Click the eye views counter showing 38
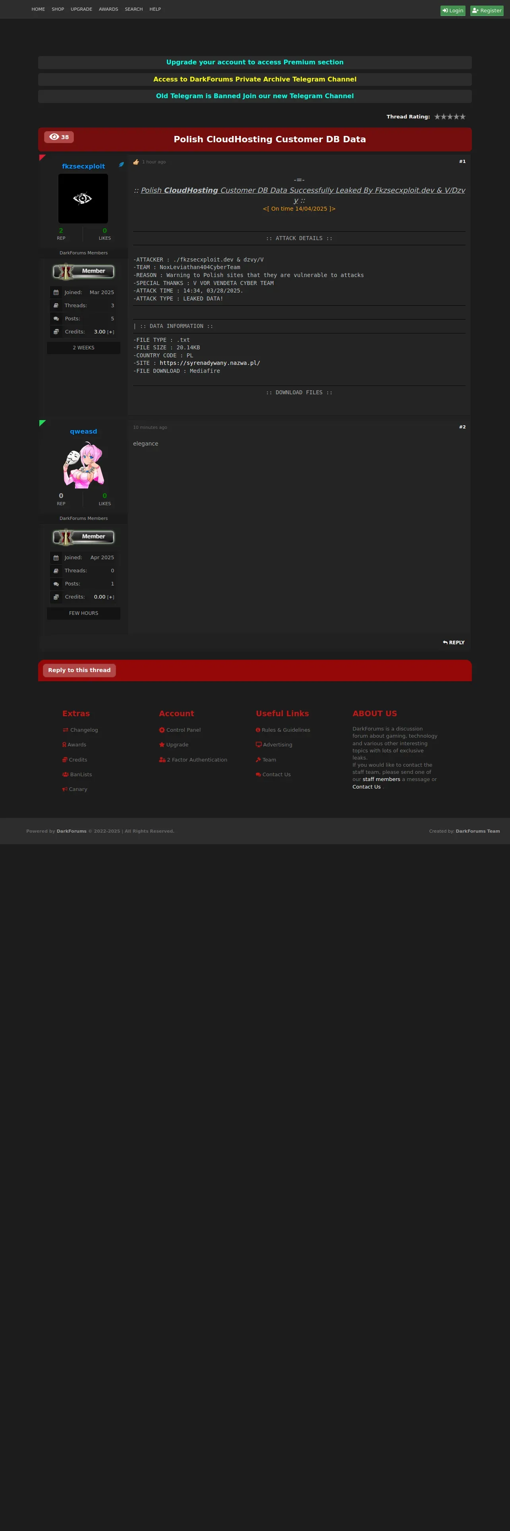Image resolution: width=510 pixels, height=1531 pixels. [x=59, y=137]
